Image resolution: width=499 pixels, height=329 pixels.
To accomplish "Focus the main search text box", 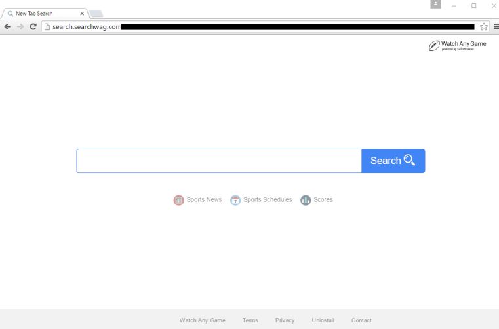I will pos(219,161).
